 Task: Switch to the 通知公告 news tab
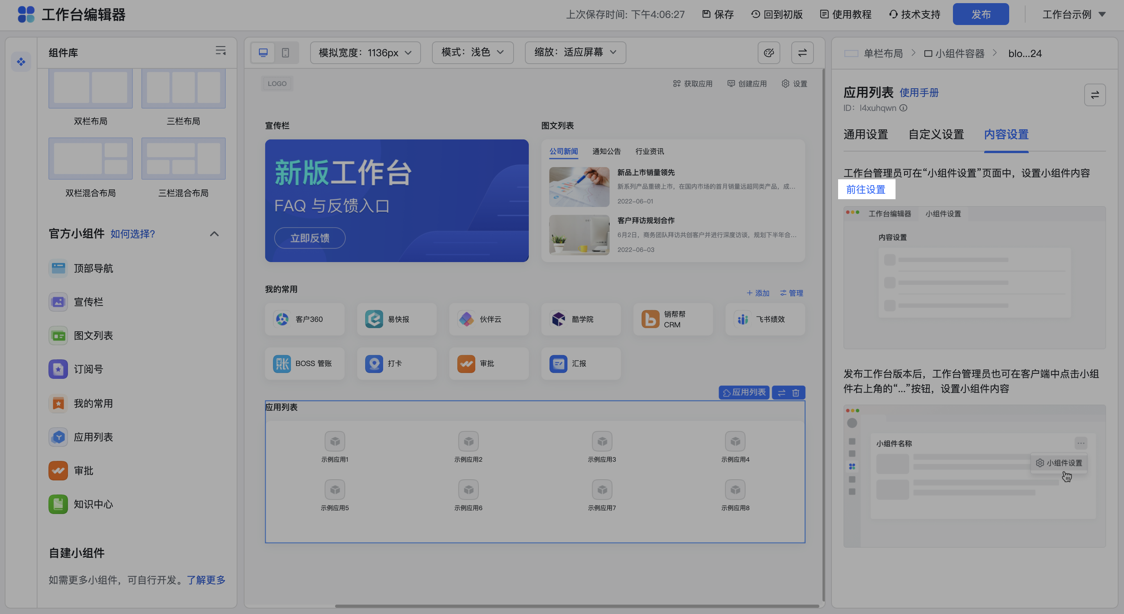tap(606, 151)
